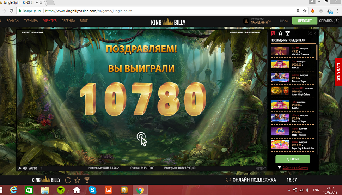Open the БОНУСЫ menu item

pos(13,21)
